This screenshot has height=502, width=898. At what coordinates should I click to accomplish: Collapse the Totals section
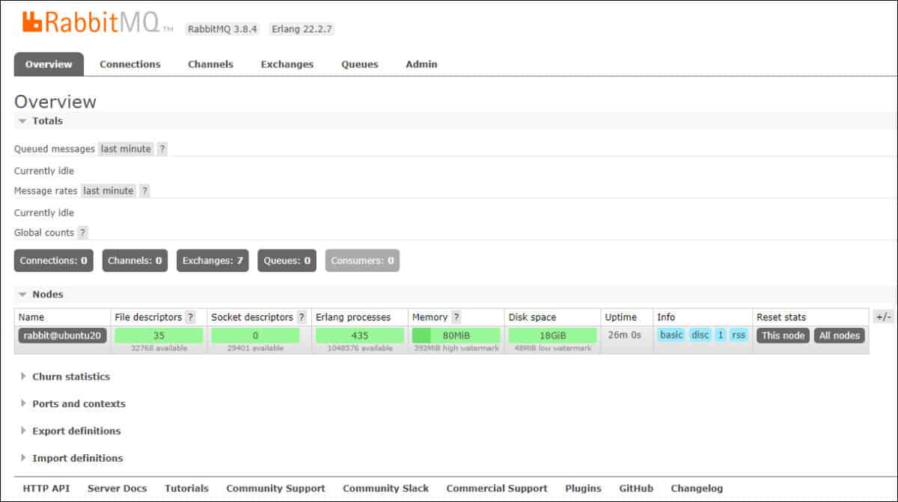point(47,120)
